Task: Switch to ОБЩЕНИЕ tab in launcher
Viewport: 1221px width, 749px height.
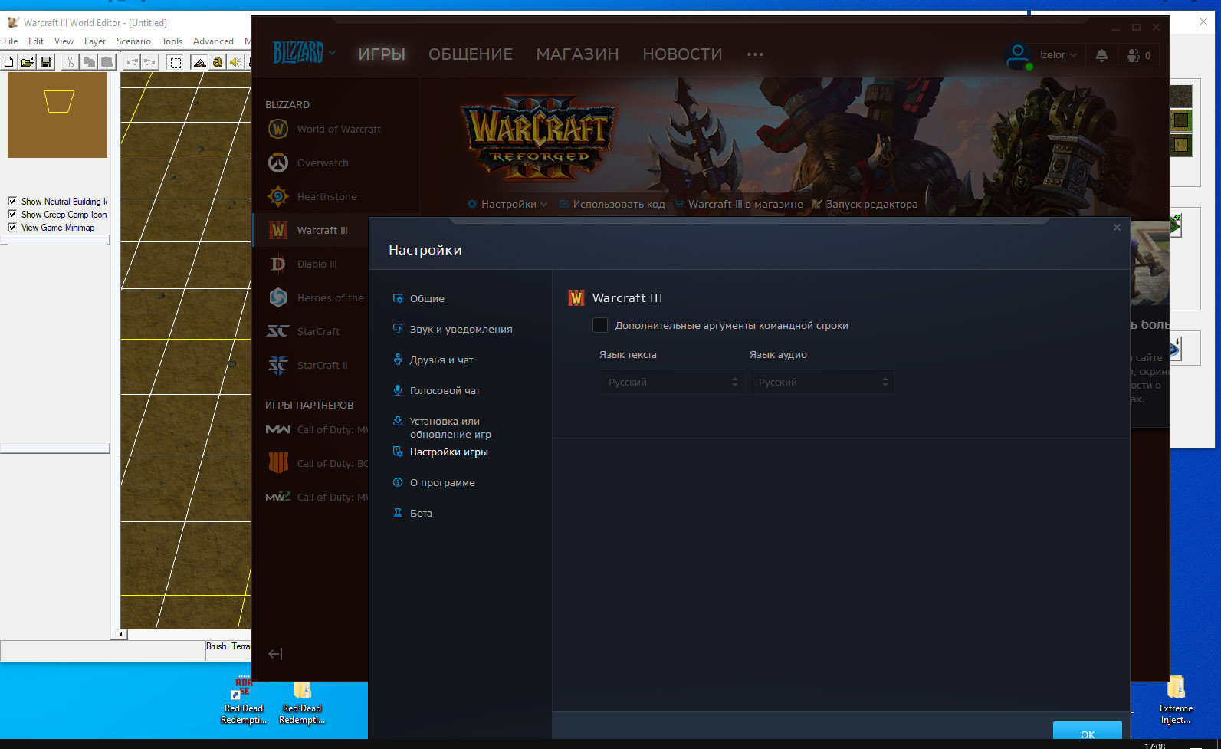Action: pyautogui.click(x=471, y=54)
